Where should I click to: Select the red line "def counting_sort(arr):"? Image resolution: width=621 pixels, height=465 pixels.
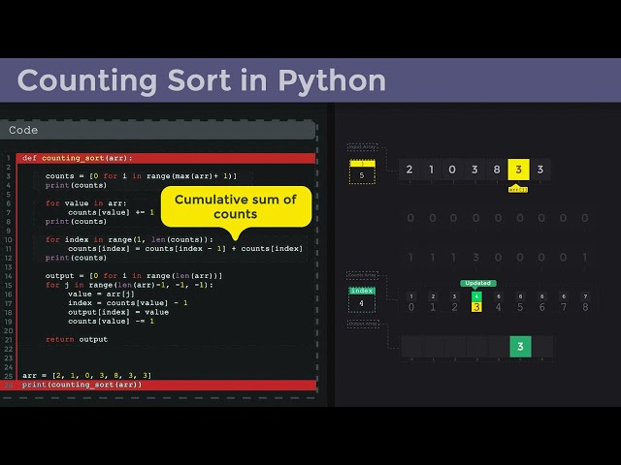coord(166,158)
